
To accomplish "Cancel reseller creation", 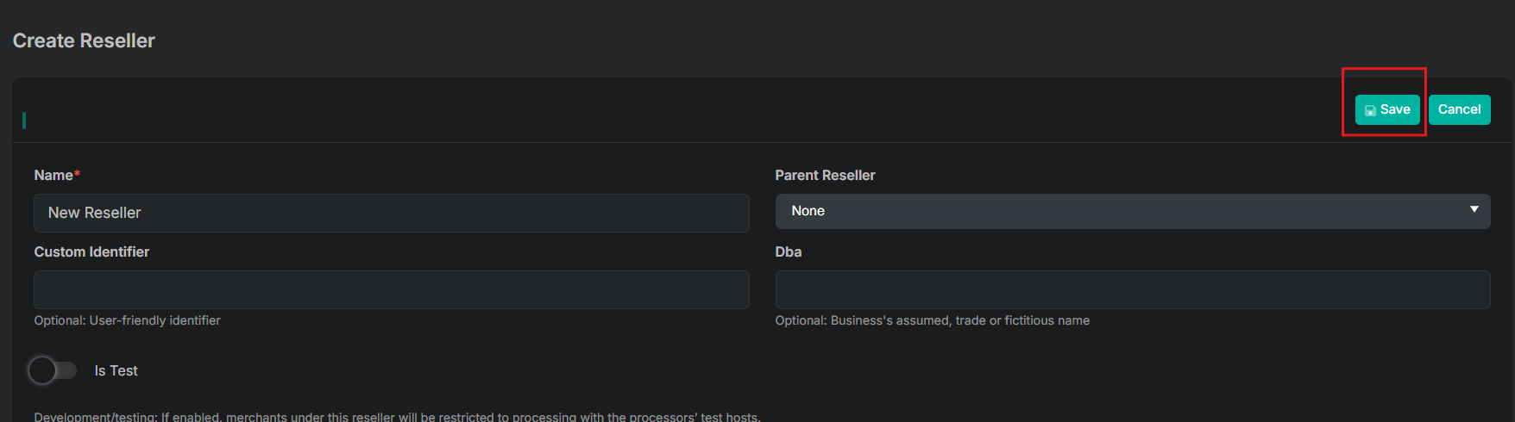I will pos(1459,109).
